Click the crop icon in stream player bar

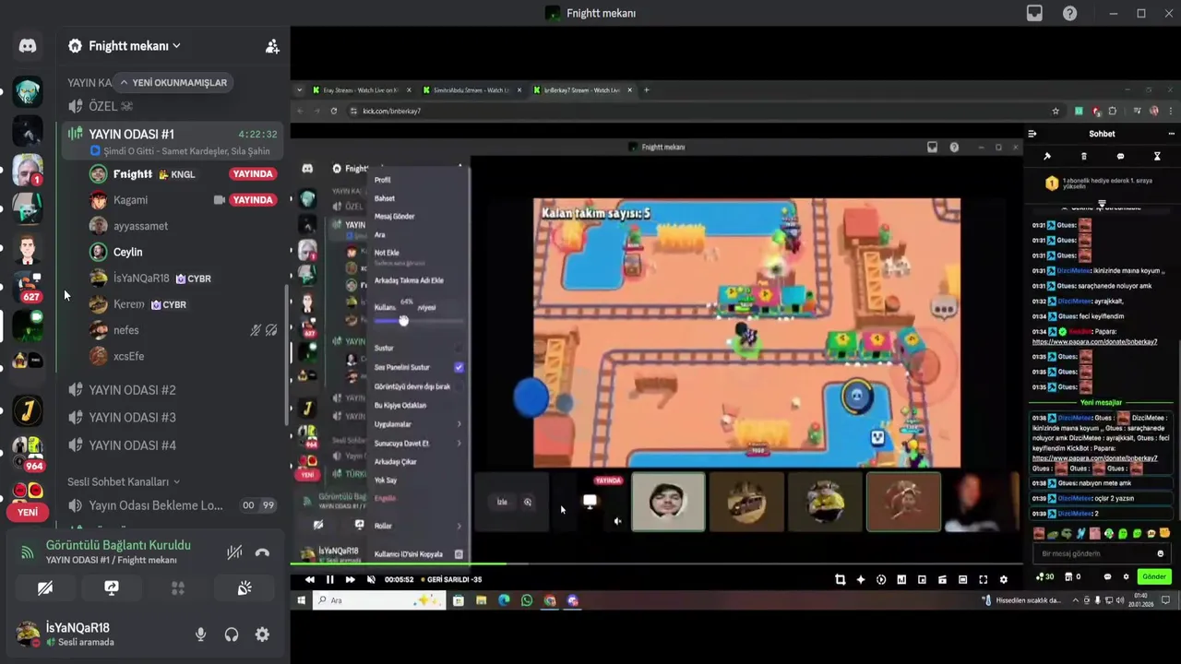pos(840,579)
